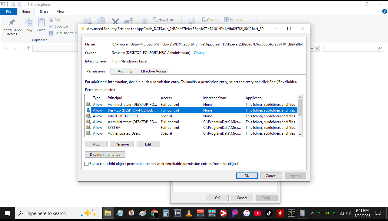Open the File menu in File Explorer
This screenshot has height=221, width=388.
point(8,12)
